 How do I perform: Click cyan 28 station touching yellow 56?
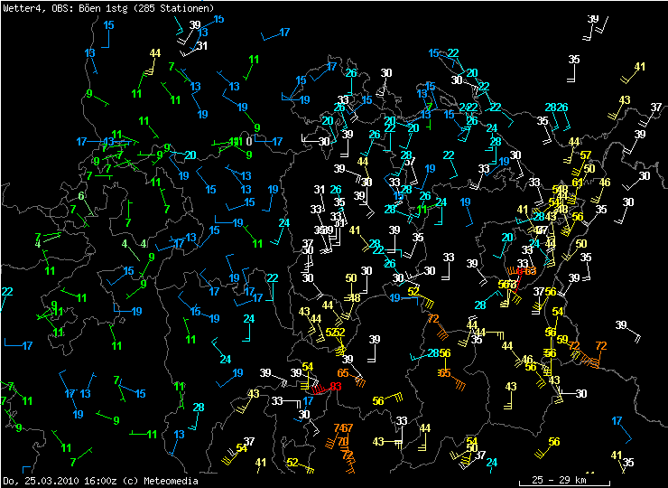click(x=433, y=353)
